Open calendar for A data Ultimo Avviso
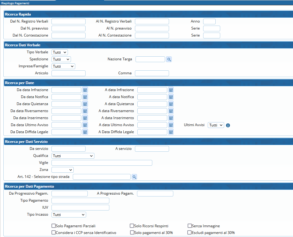This screenshot has width=293, height=237. 171,125
